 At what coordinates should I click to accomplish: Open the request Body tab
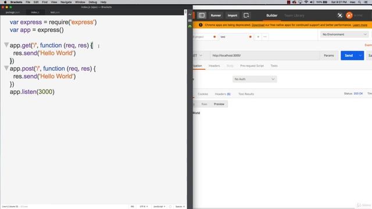[x=230, y=66]
